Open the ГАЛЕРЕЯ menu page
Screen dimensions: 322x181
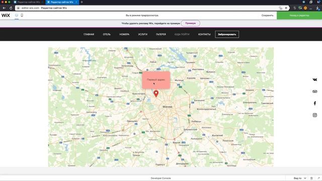[x=161, y=35]
